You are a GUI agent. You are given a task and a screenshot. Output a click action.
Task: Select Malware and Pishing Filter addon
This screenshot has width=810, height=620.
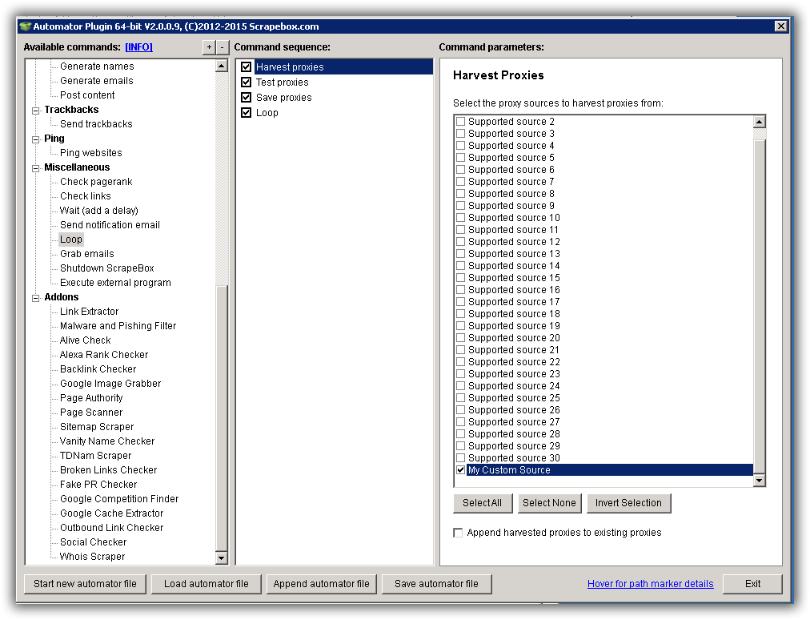(118, 326)
